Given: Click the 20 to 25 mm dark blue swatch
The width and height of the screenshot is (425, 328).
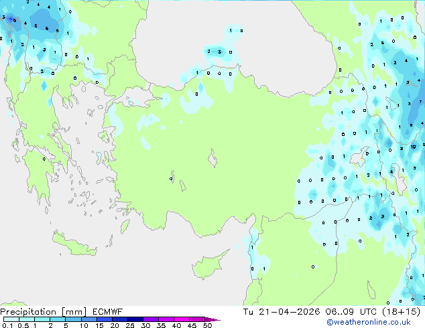Looking at the screenshot, I should (x=120, y=319).
